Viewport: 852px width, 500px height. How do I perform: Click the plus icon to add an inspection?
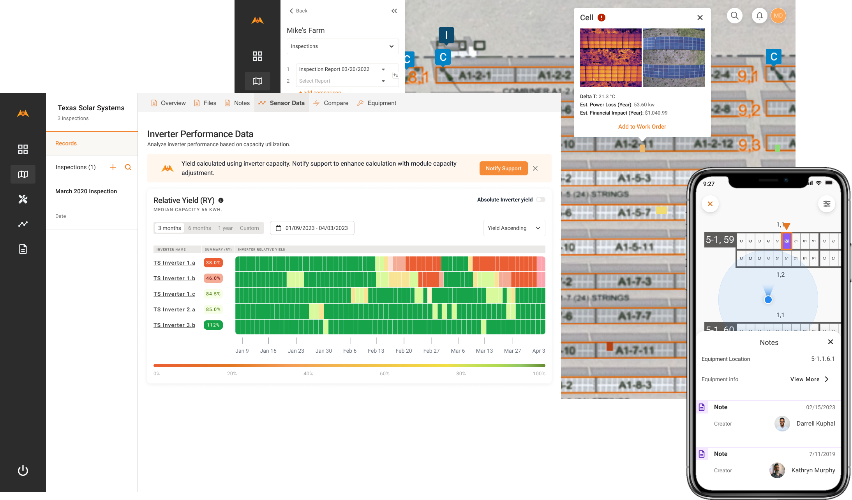(113, 167)
